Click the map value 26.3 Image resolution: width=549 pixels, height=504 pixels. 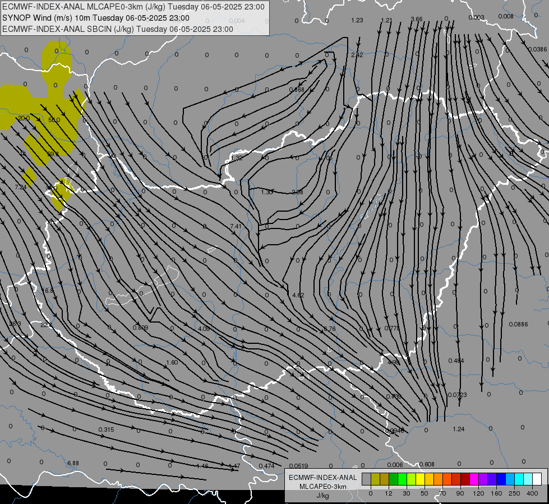point(15,324)
